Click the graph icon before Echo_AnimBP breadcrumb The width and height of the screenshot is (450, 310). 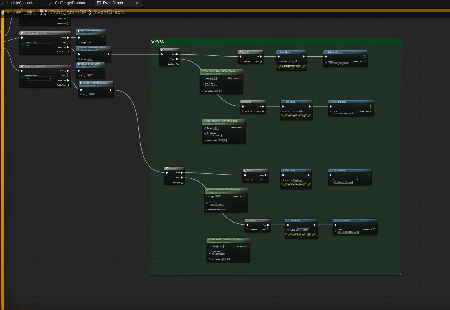(43, 12)
